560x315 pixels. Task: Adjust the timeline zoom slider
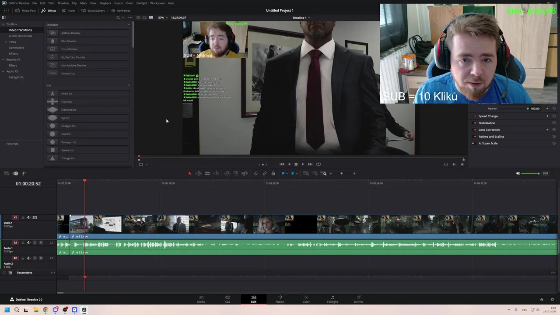[342, 174]
